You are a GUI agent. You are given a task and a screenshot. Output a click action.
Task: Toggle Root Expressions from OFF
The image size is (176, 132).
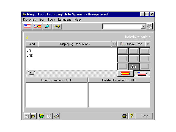(x=56, y=80)
